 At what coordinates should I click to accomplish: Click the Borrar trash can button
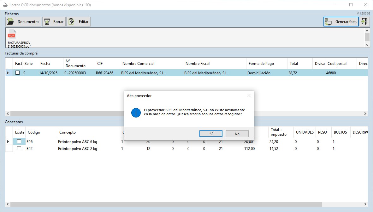(54, 22)
